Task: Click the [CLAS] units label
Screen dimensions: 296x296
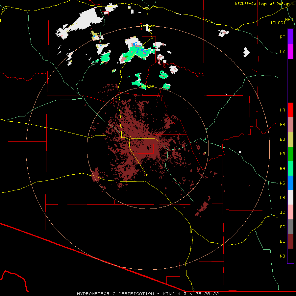Action: coord(278,23)
